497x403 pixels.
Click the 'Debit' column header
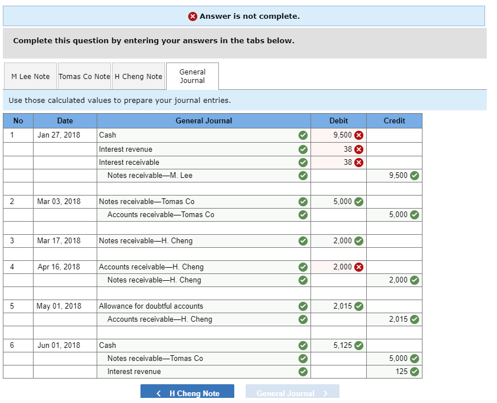[x=338, y=121]
